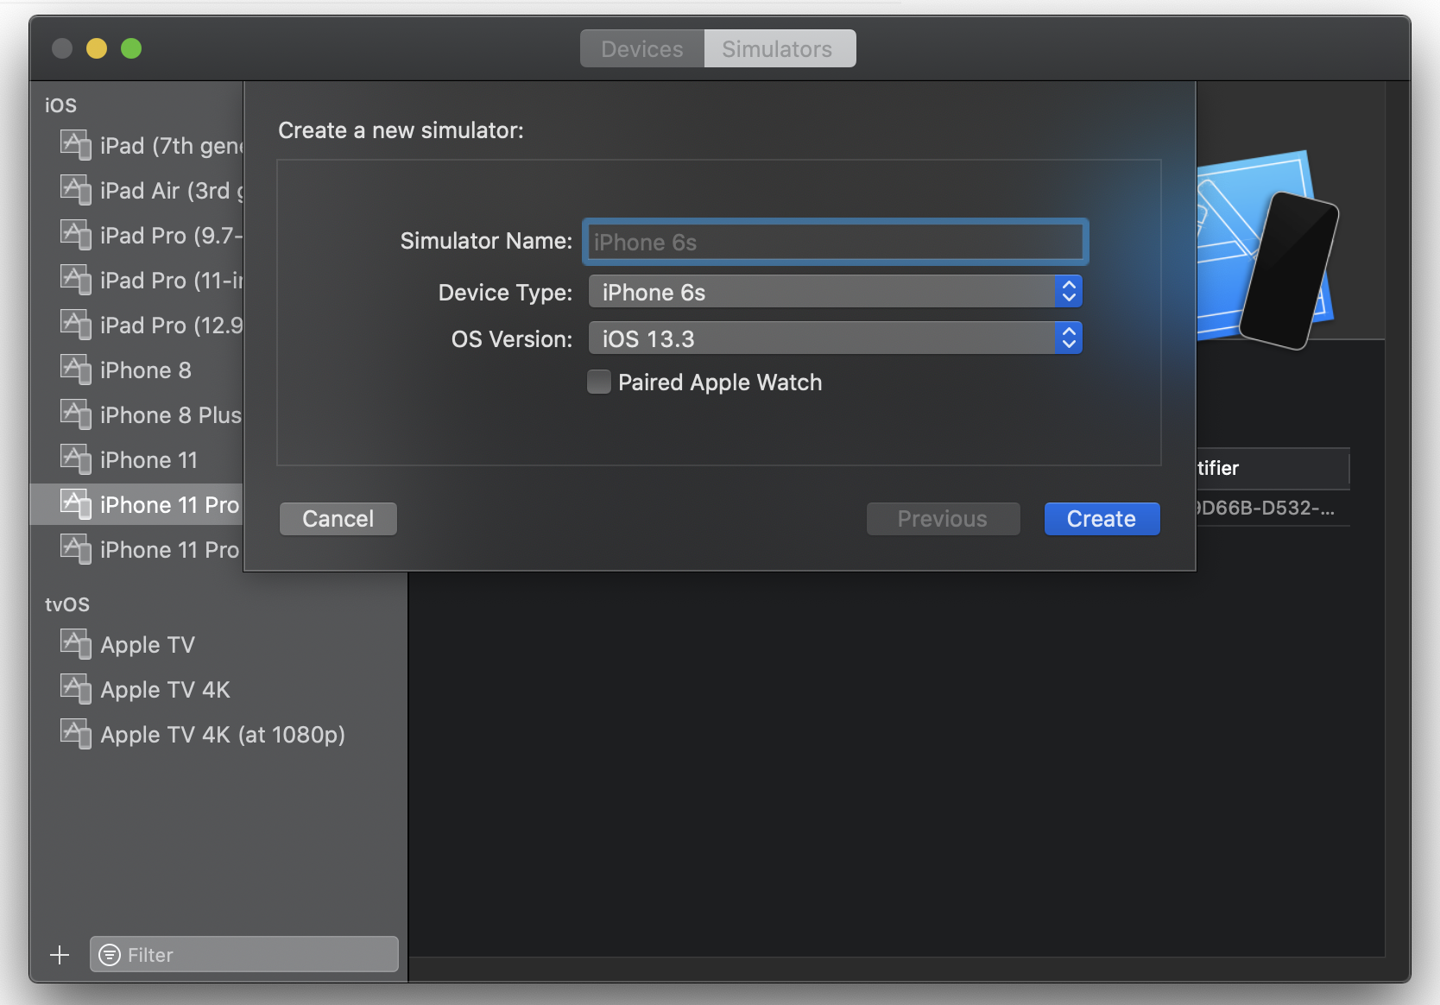The width and height of the screenshot is (1440, 1005).
Task: Click the simulator icon beside iPad Air (3rd generation)
Action: pyautogui.click(x=76, y=190)
